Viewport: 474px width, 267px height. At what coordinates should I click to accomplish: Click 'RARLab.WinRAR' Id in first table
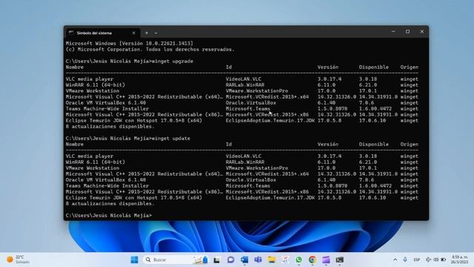click(245, 85)
